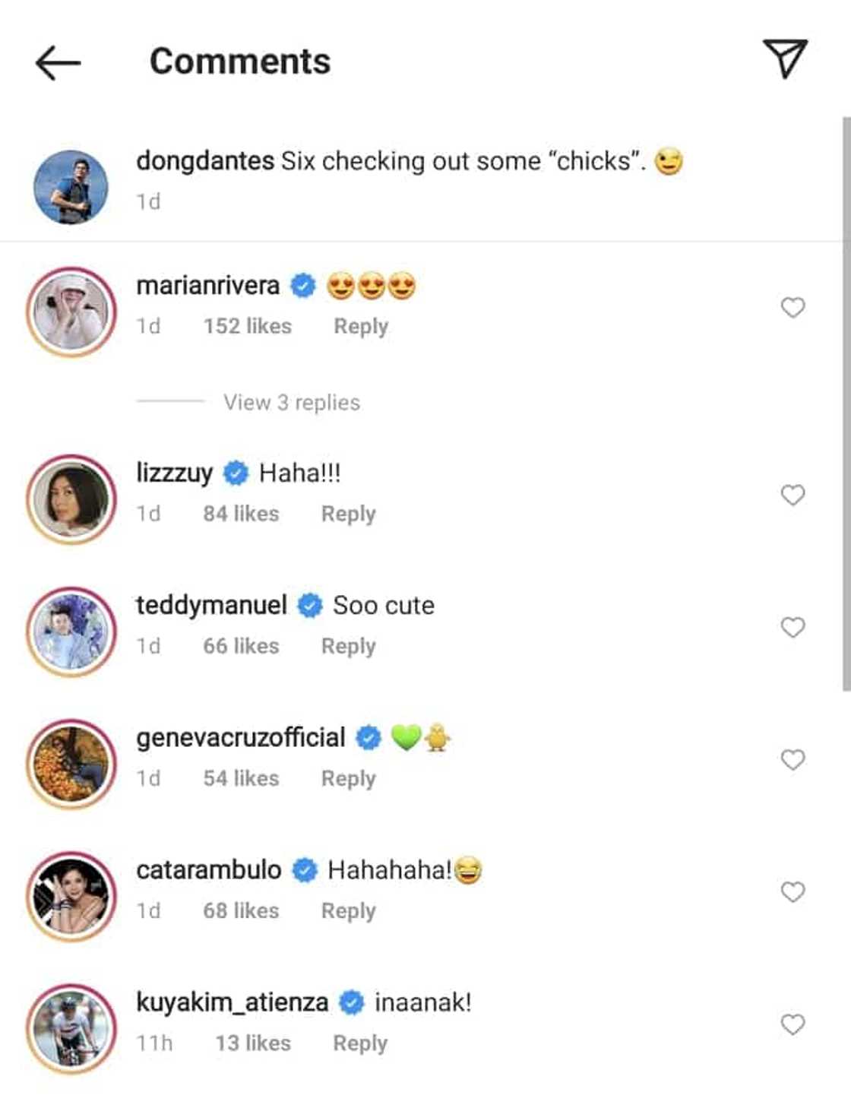This screenshot has width=851, height=1108.
Task: View the teddymanuel profile photo
Action: (71, 632)
